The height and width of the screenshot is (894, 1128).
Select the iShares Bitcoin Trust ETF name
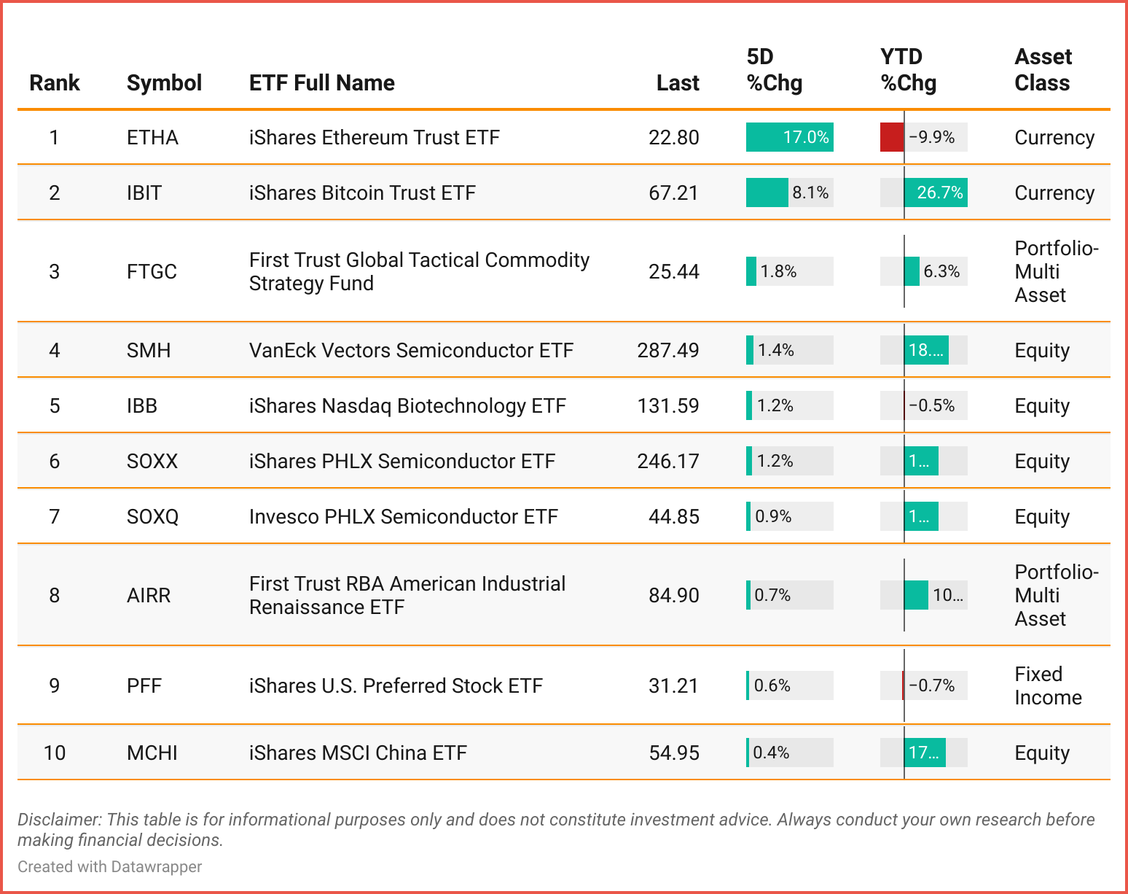click(x=362, y=193)
